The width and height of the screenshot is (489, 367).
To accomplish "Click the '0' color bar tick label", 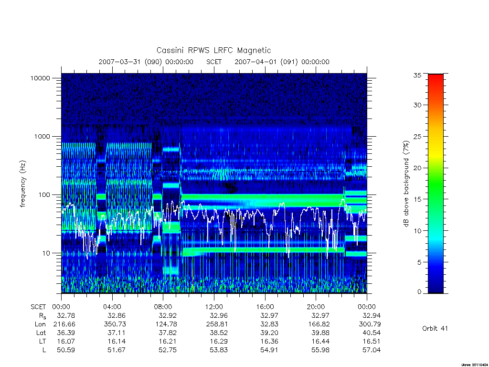I will (x=419, y=292).
